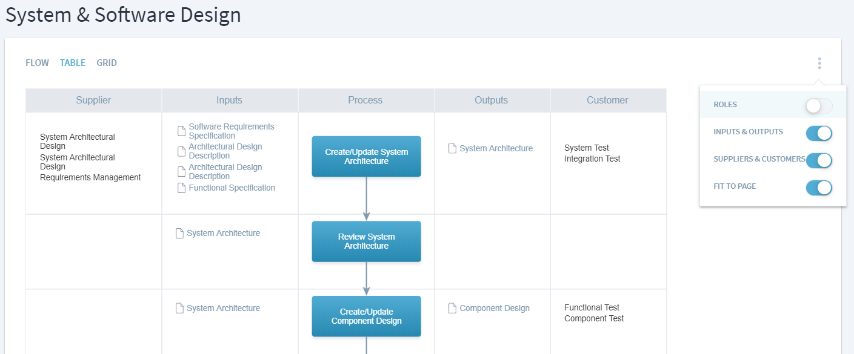854x354 pixels.
Task: Click Component Design document icon
Action: pyautogui.click(x=452, y=309)
